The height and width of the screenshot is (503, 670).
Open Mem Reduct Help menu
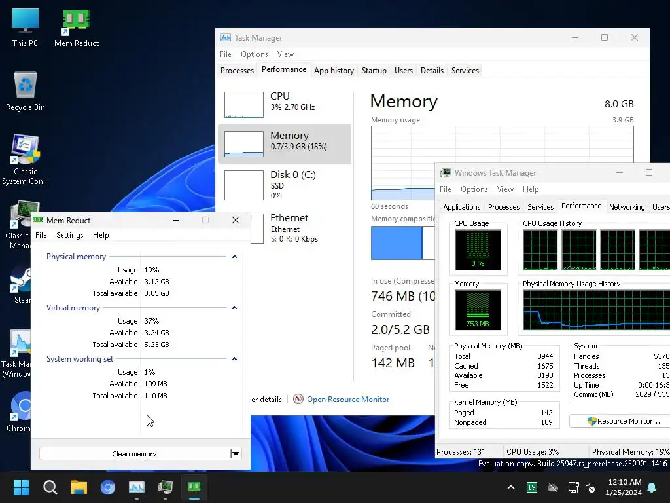tap(101, 235)
